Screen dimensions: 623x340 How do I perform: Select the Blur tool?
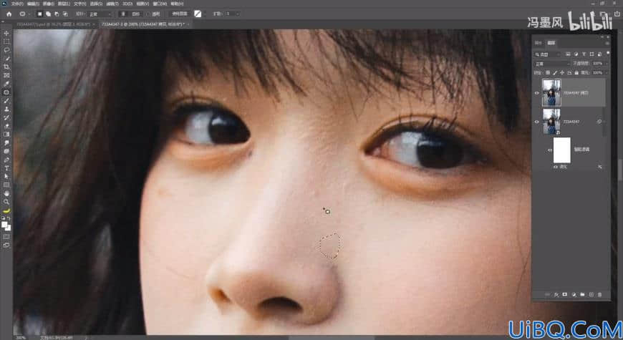click(x=6, y=142)
